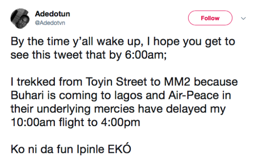Click the final line 'Ko ni da fun Ipinle EKÓ'
259x159 pixels.
click(x=71, y=149)
